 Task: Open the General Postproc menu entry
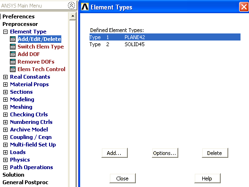point(25,182)
